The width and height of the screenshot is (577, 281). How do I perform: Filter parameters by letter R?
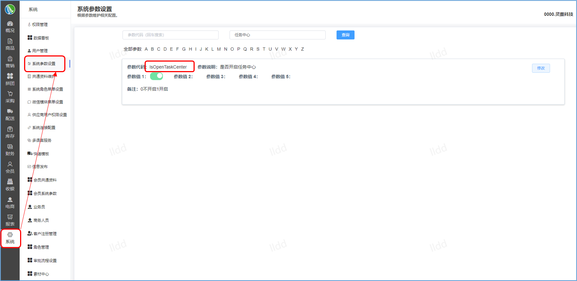click(252, 49)
